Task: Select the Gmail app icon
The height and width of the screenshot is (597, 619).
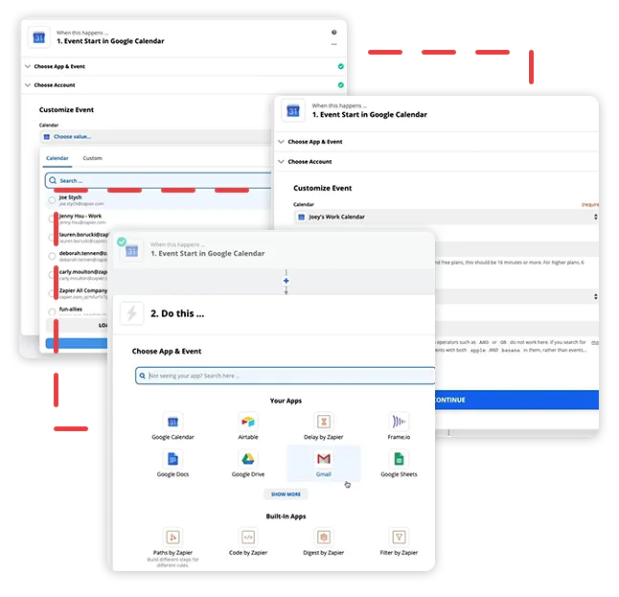Action: point(323,459)
